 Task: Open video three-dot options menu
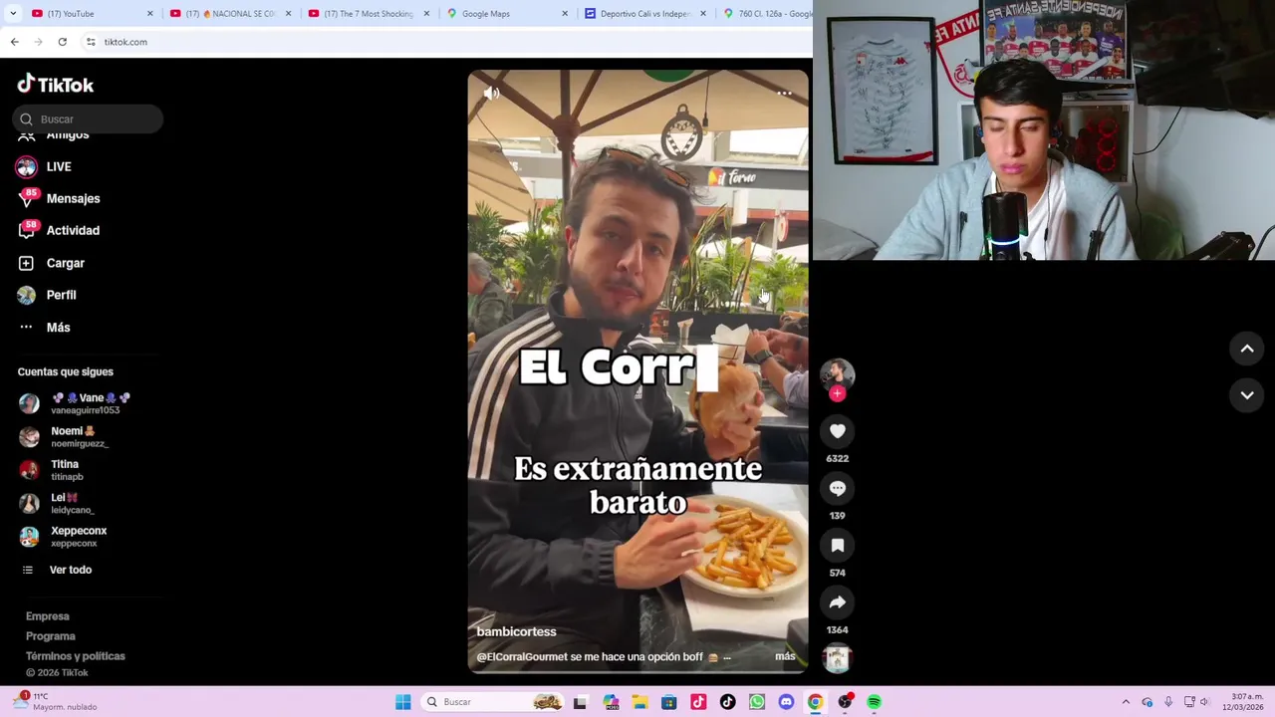(x=784, y=94)
